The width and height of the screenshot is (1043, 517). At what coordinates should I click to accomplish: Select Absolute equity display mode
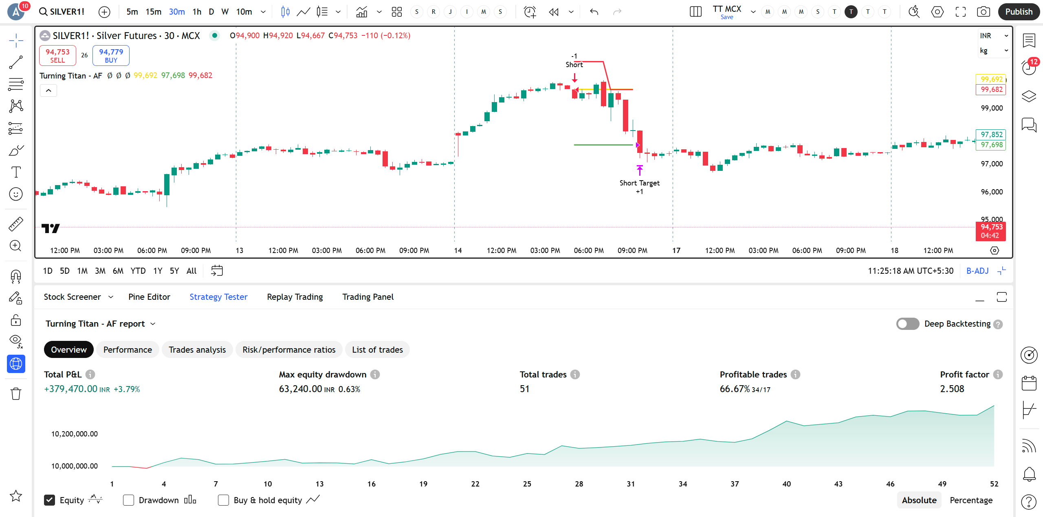pyautogui.click(x=919, y=500)
